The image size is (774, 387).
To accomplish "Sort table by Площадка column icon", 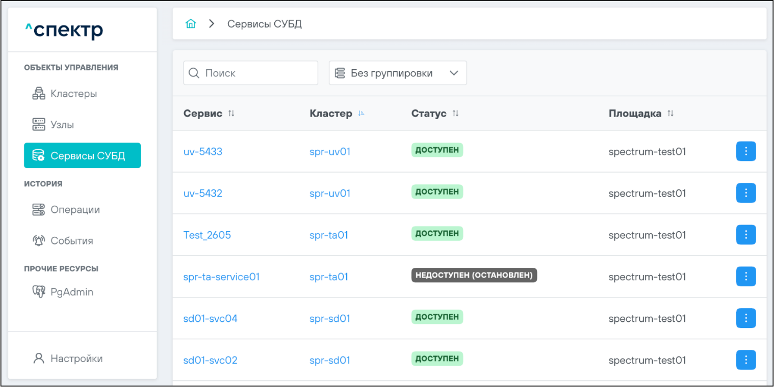I will tap(670, 114).
